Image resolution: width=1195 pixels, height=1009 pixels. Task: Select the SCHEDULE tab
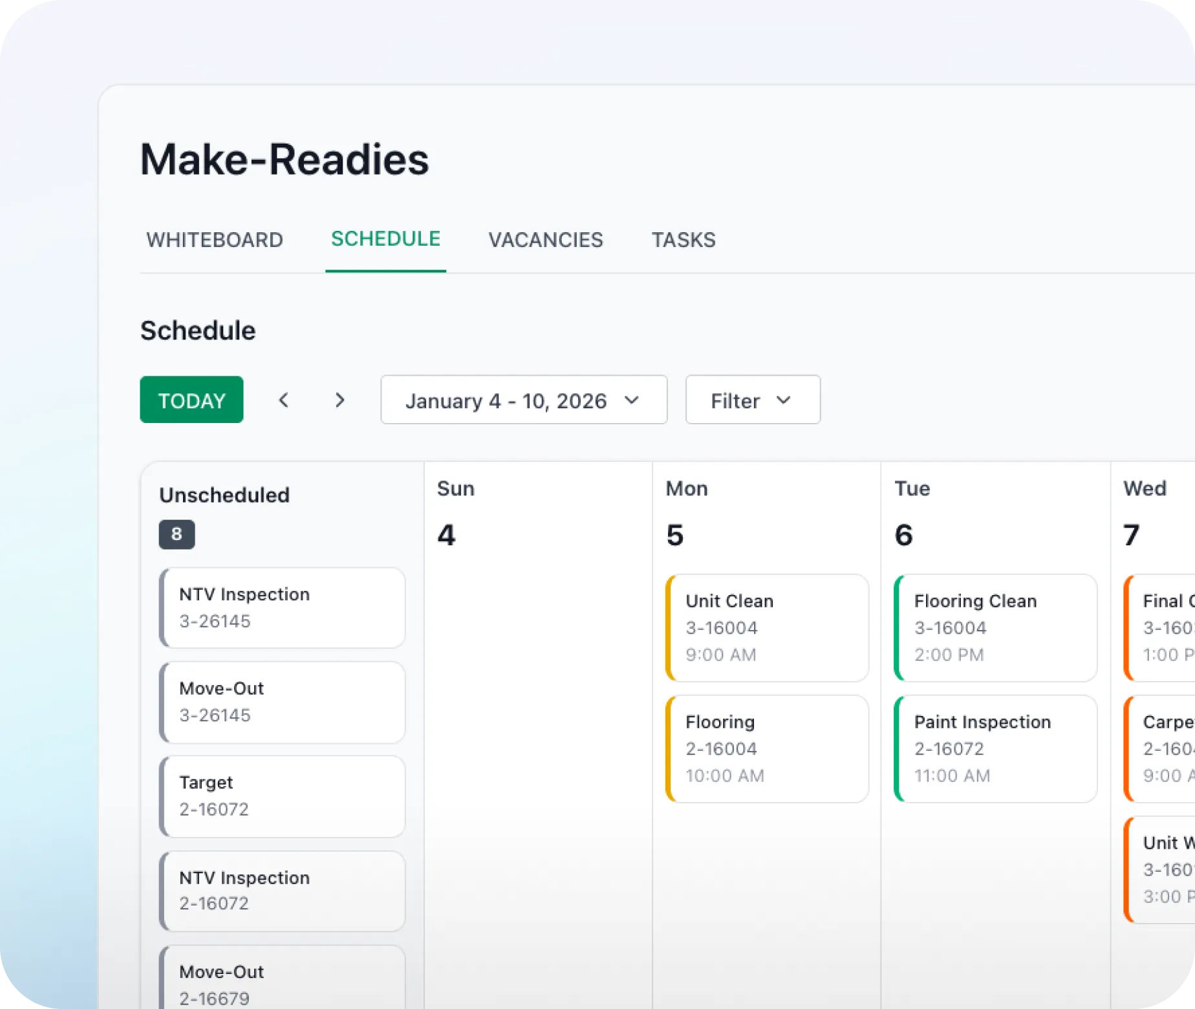[385, 239]
